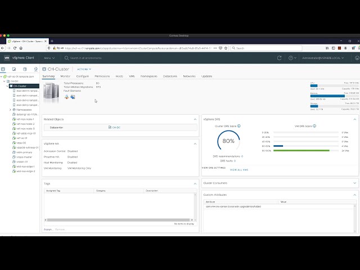
Task: Close the vSphere browser tab
Action: tap(46, 41)
